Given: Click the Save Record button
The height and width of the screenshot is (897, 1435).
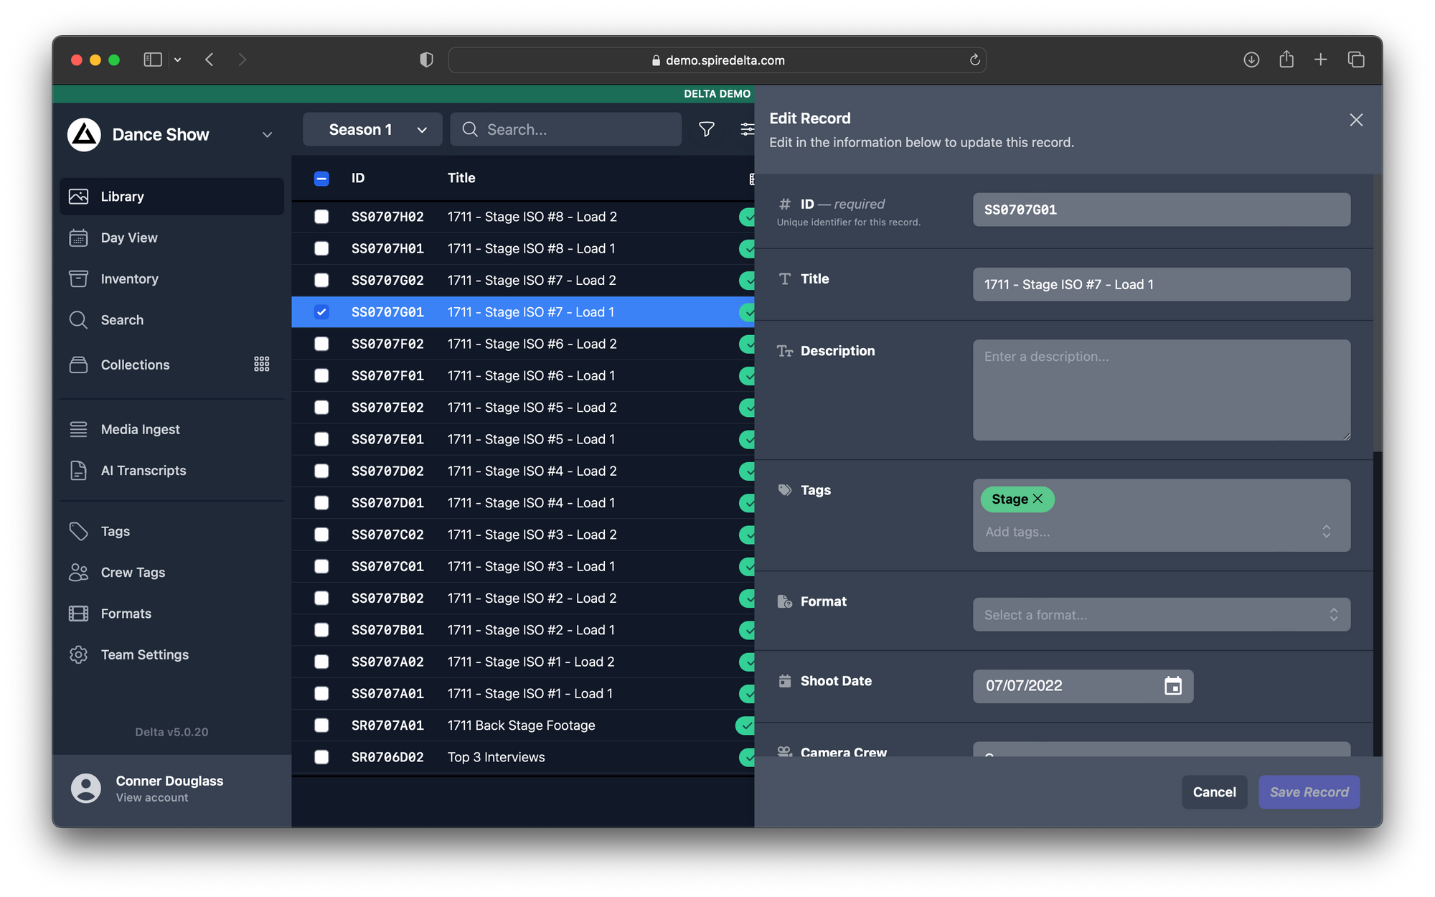Looking at the screenshot, I should click(1309, 792).
